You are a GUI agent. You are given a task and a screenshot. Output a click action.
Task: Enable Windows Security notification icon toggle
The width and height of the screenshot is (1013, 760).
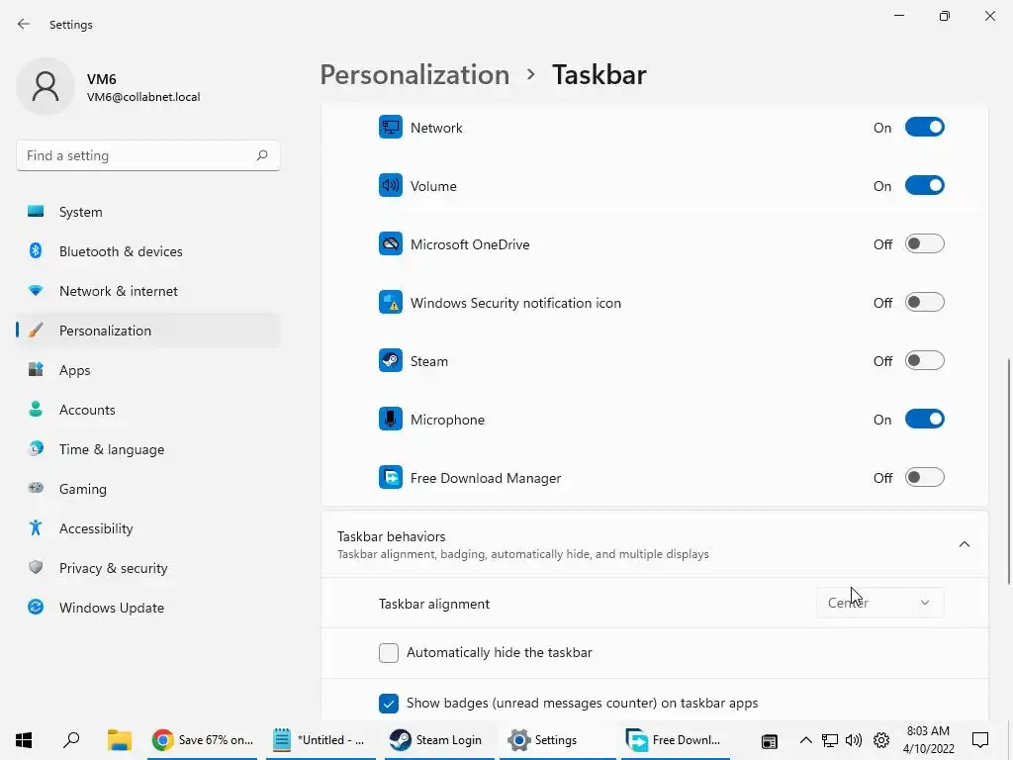925,303
